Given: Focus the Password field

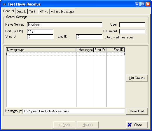Looking at the screenshot, I should click(132, 31).
